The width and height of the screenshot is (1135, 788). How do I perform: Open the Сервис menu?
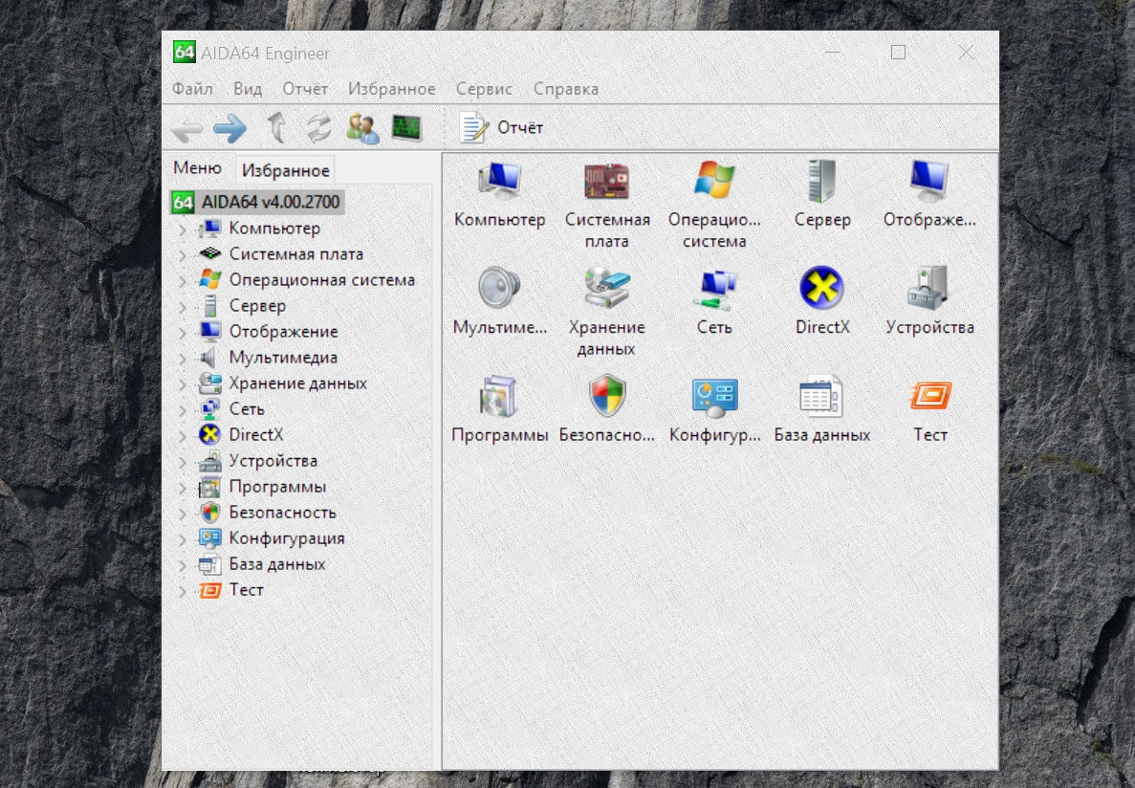click(484, 88)
